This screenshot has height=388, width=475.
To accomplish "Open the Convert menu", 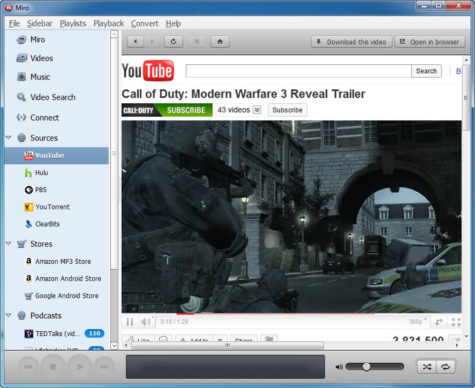I will tap(145, 23).
